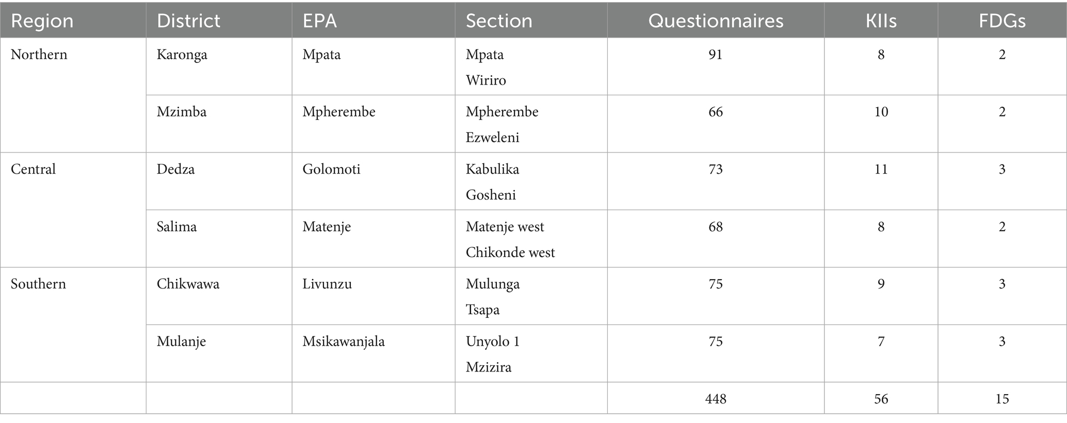Click the Matenje west section text
The height and width of the screenshot is (423, 1067).
505,227
